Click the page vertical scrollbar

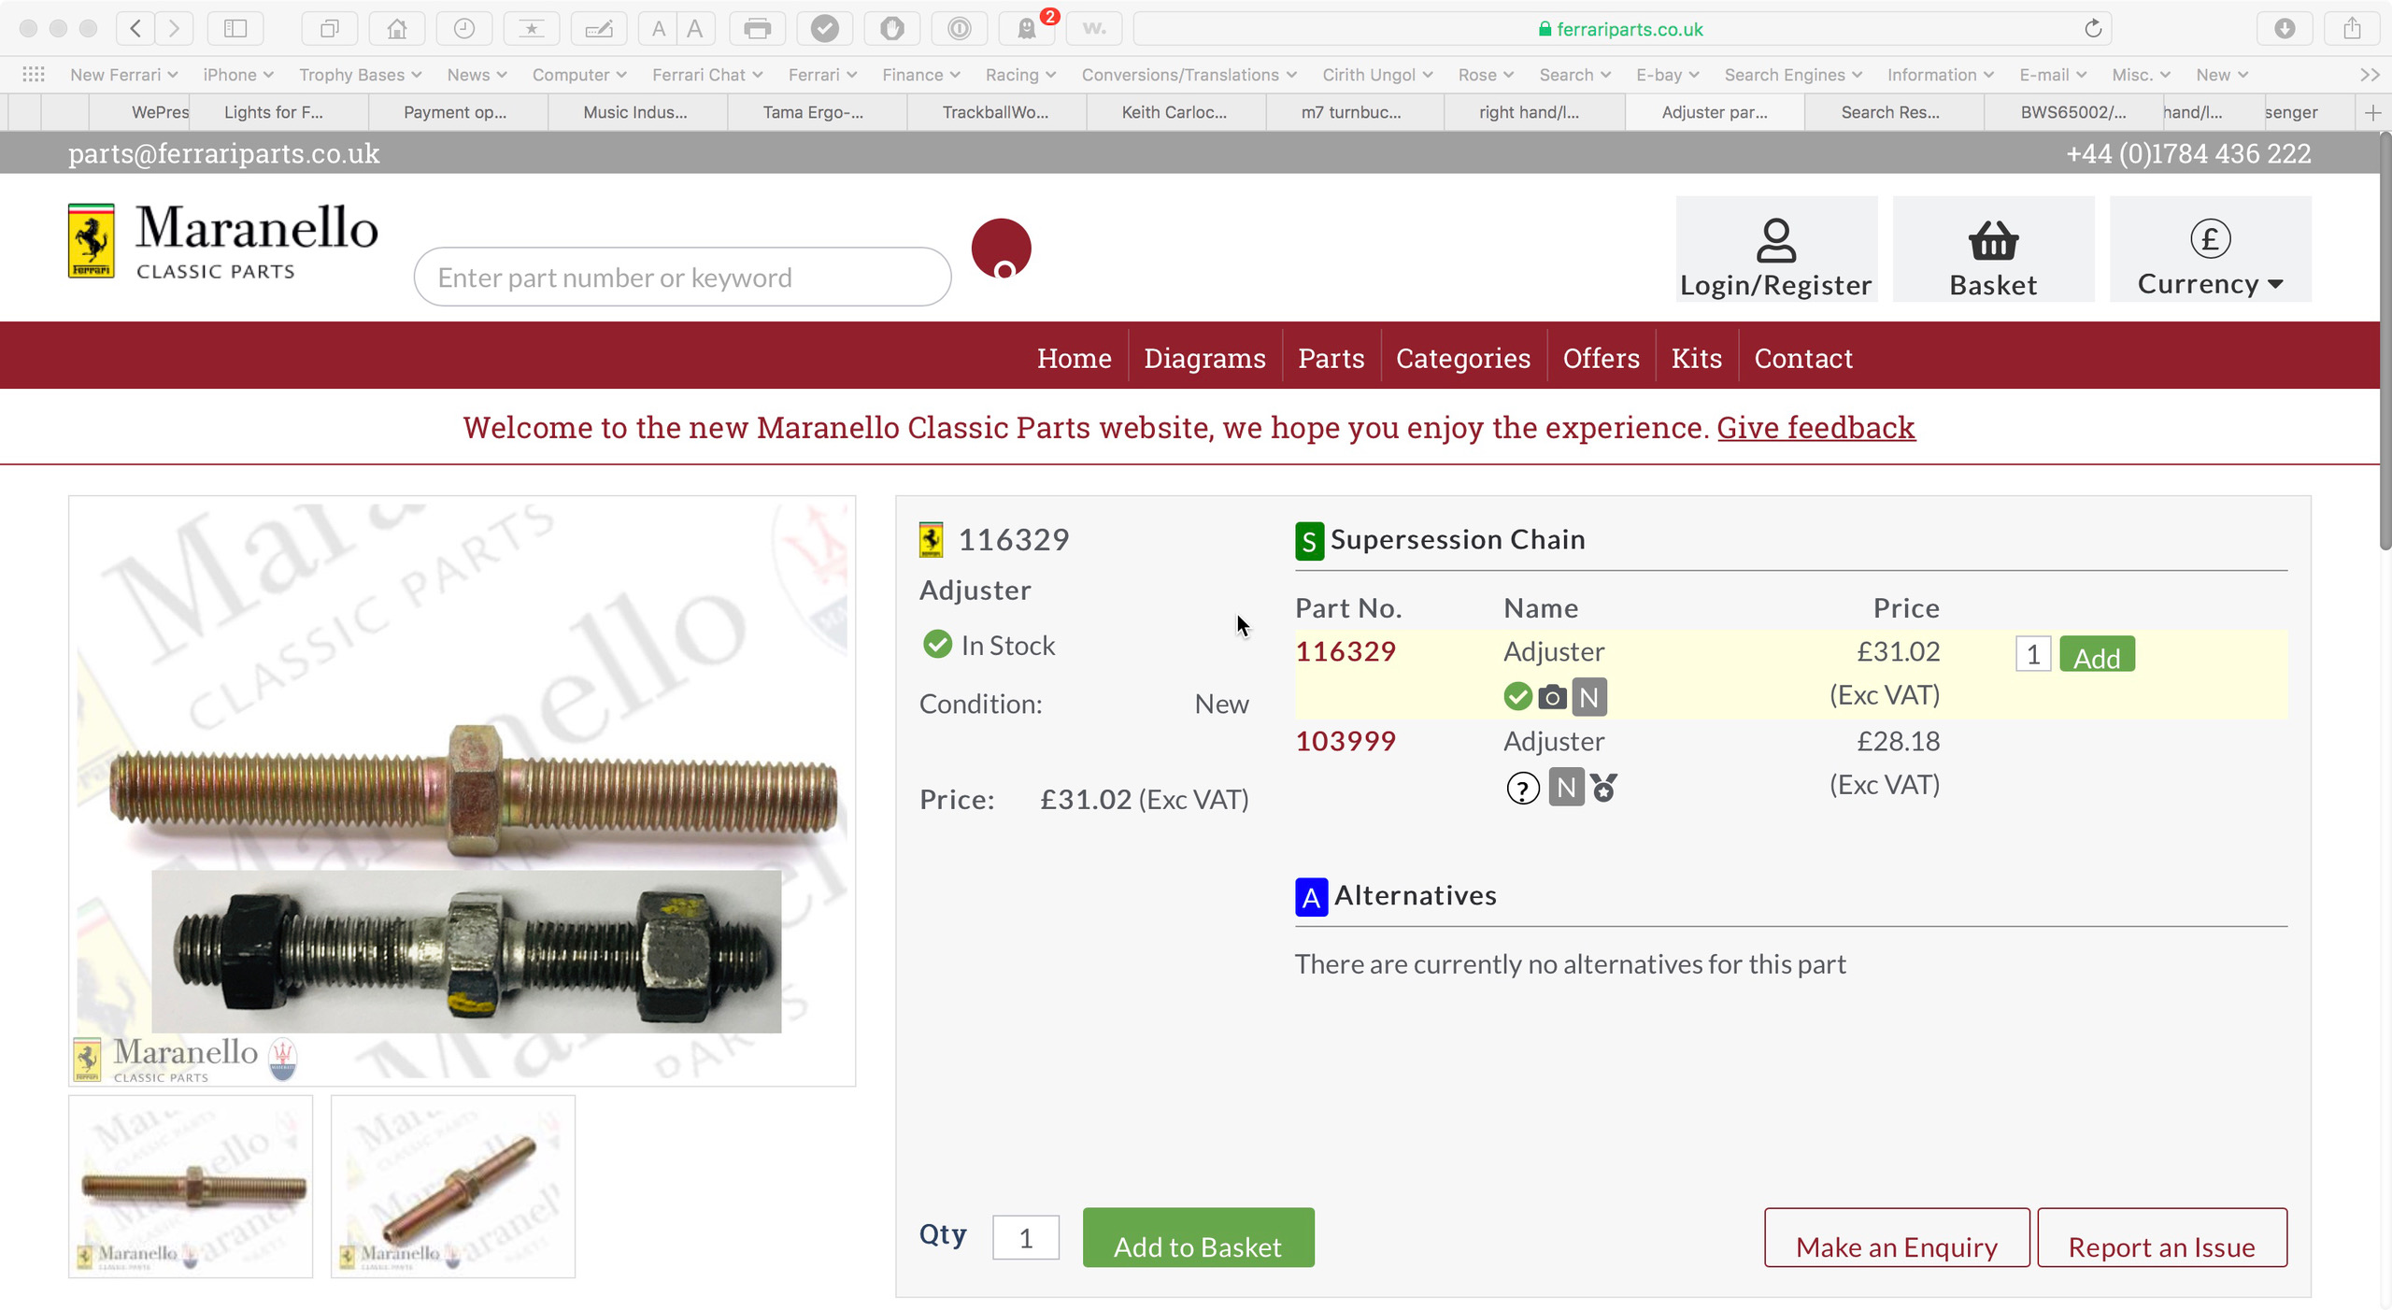[2385, 341]
